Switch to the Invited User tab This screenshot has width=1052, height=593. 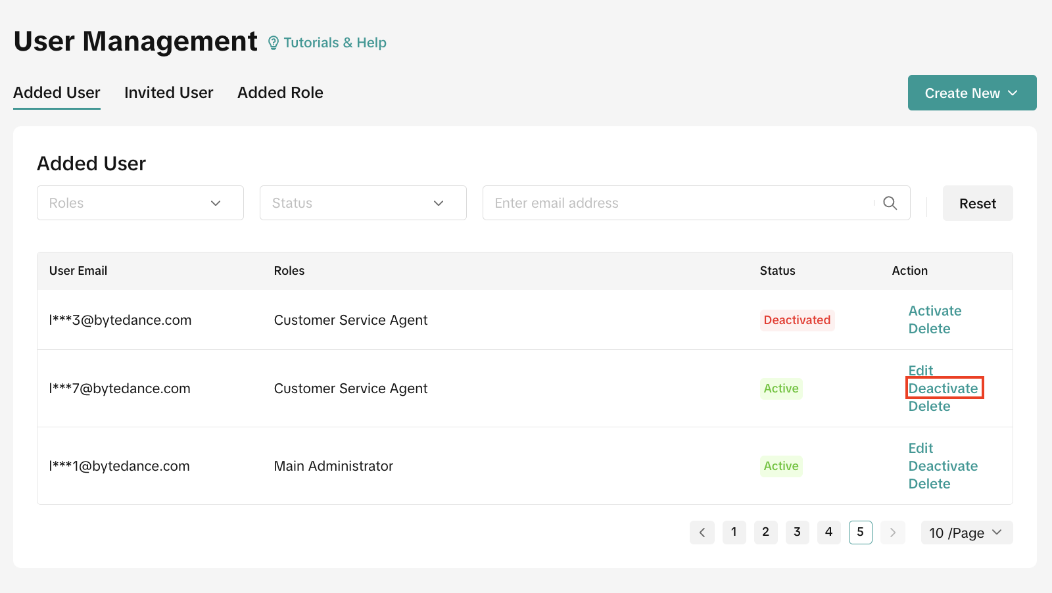tap(168, 93)
